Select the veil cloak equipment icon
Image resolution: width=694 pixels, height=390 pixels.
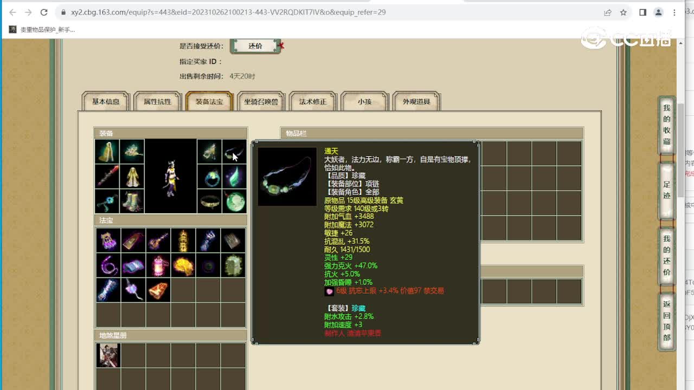click(x=107, y=152)
